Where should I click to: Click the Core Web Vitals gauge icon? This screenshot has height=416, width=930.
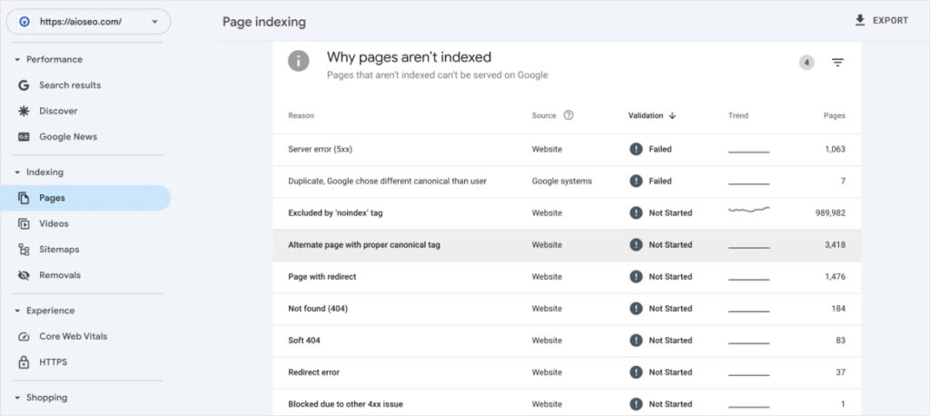24,336
